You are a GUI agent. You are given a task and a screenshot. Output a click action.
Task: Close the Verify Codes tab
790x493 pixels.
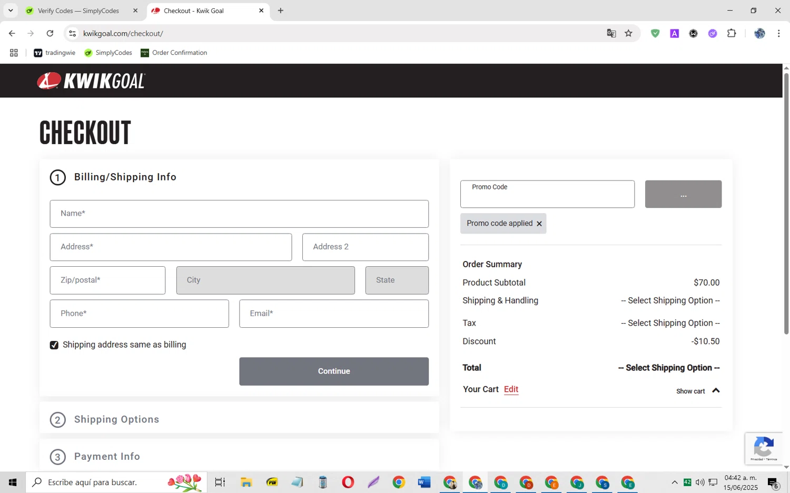tap(135, 11)
